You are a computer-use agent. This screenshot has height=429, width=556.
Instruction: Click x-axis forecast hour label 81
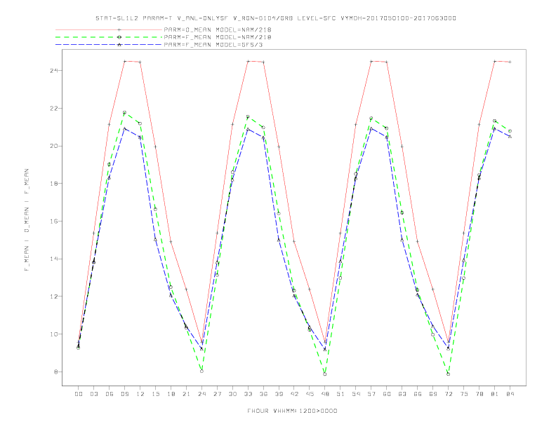coord(495,394)
